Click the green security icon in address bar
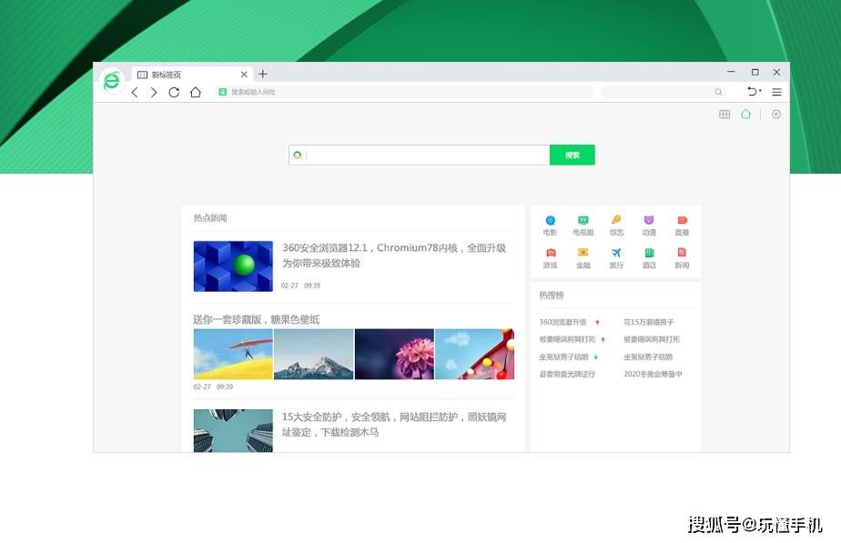841x543 pixels. [223, 92]
